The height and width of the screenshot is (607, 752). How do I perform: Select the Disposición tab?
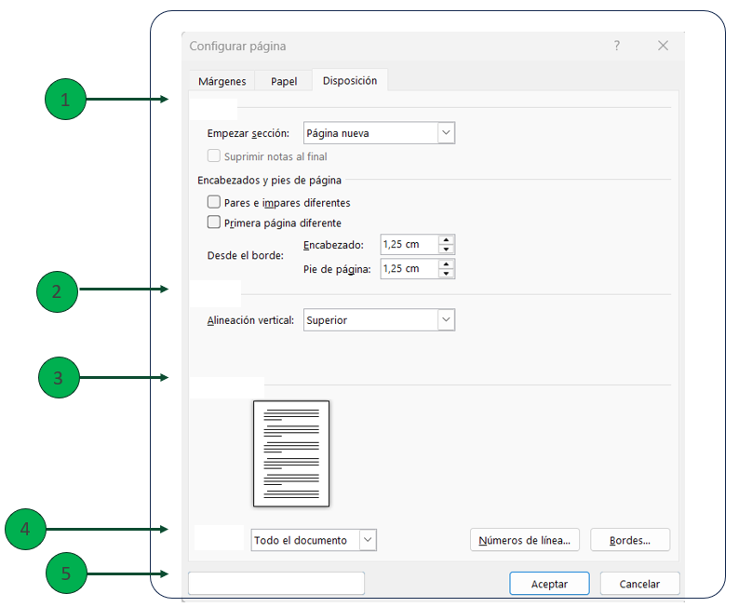tap(350, 81)
